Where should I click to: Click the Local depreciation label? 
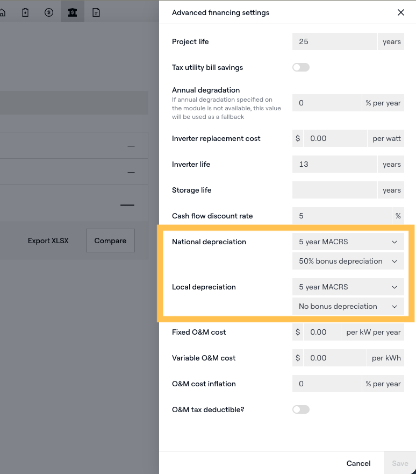point(204,287)
